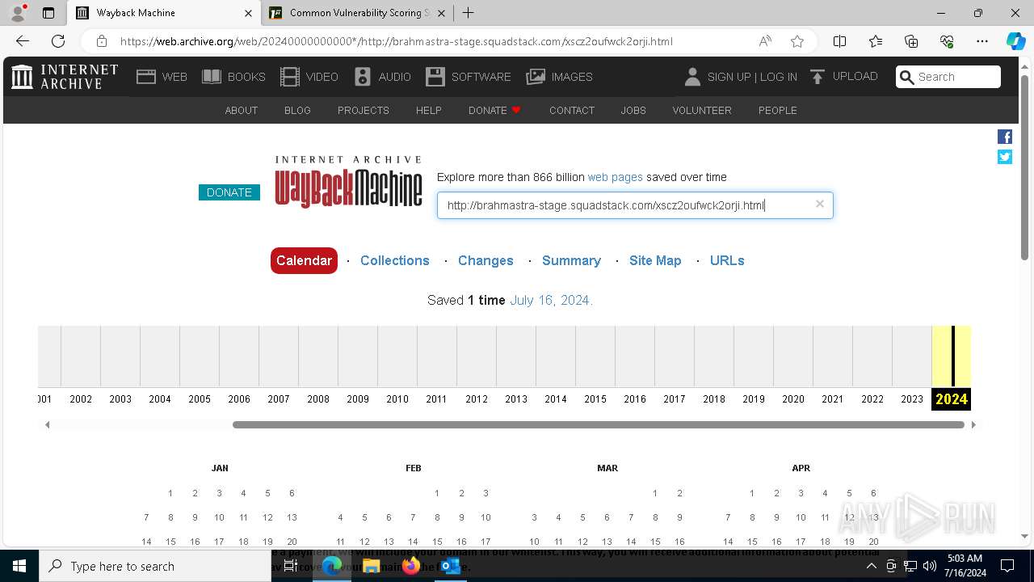Open the web pages link
Viewport: 1034px width, 582px height.
616,177
